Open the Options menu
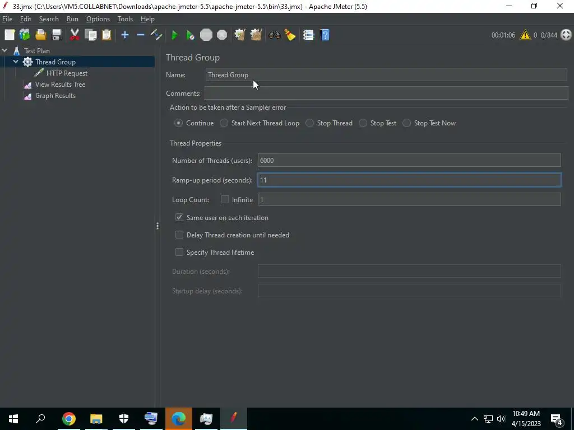Viewport: 574px width, 430px height. 98,19
